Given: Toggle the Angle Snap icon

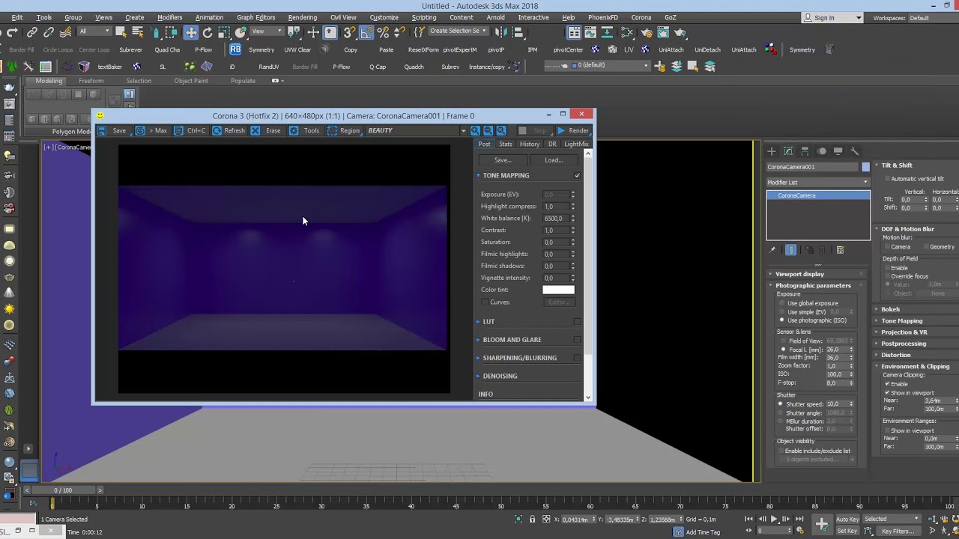Looking at the screenshot, I should 366,32.
